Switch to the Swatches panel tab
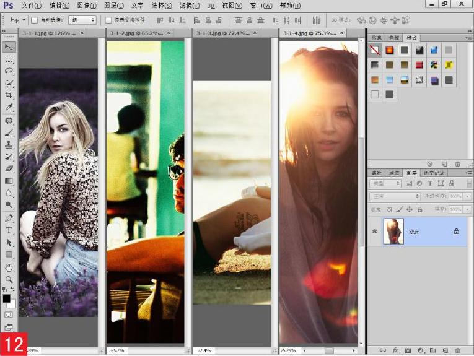474x356 pixels. (x=394, y=38)
